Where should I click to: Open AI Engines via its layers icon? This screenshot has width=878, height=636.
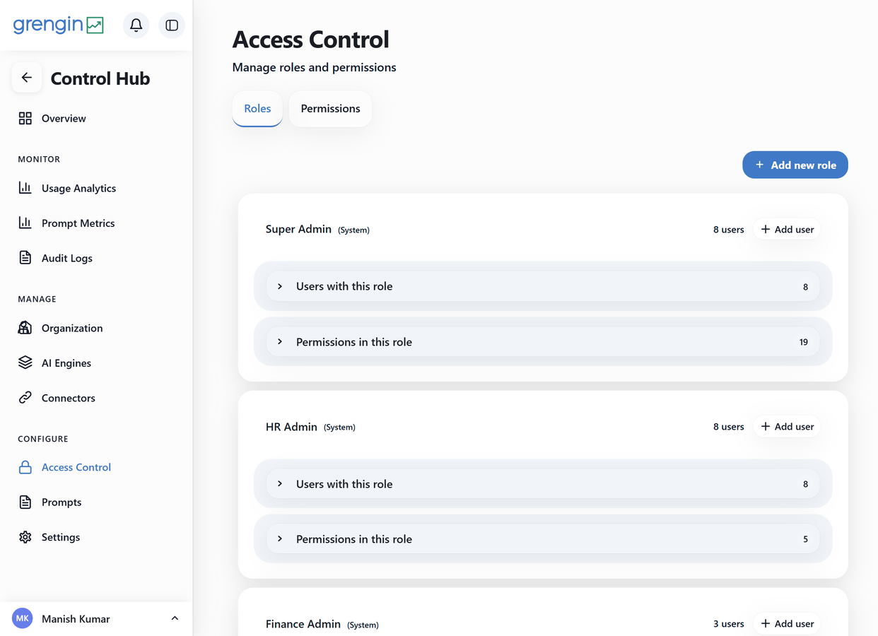pos(25,363)
